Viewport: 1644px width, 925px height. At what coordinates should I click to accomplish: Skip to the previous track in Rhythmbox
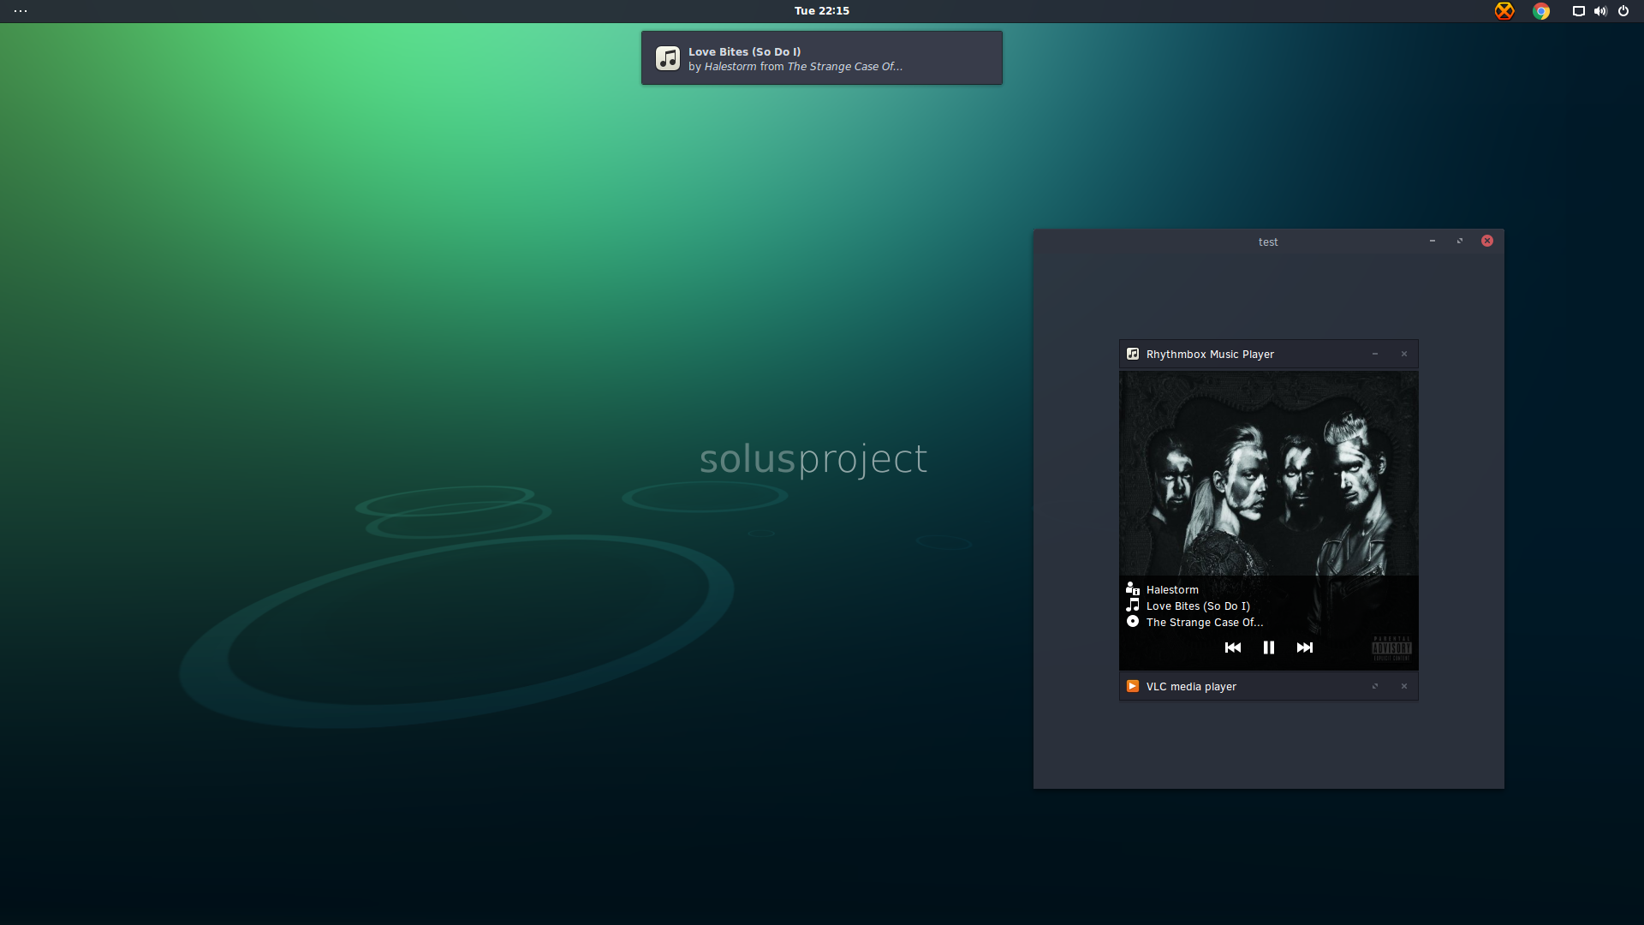1233,647
